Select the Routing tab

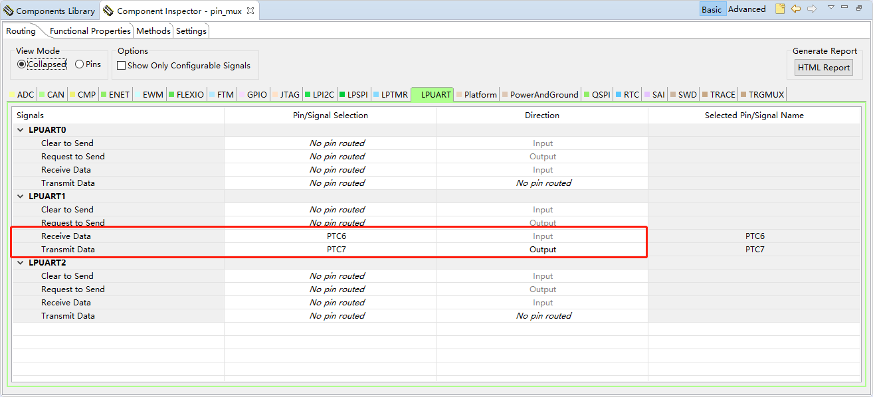[x=21, y=31]
